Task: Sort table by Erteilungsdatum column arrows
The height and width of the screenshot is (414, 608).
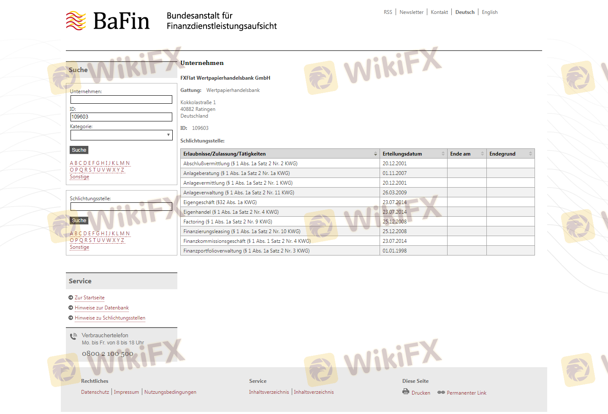Action: pyautogui.click(x=443, y=154)
